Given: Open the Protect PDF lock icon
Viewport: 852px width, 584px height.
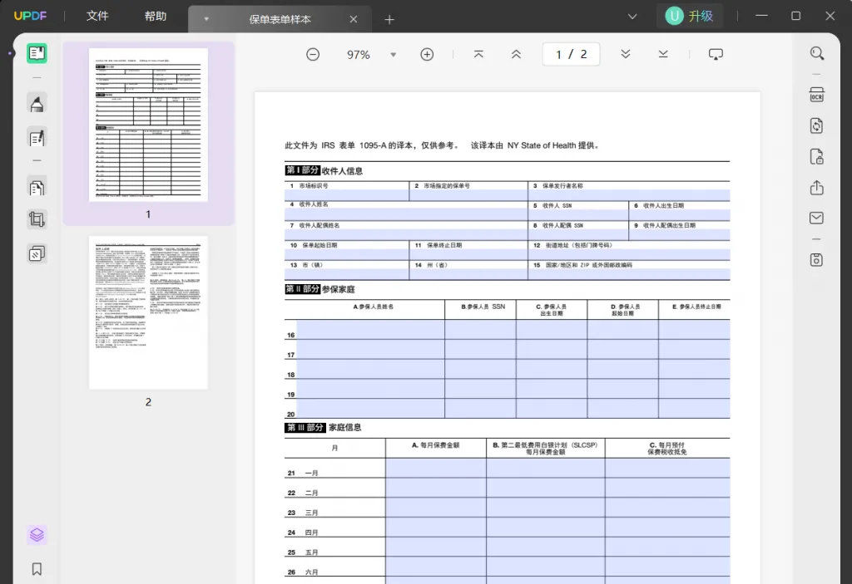Looking at the screenshot, I should 816,157.
